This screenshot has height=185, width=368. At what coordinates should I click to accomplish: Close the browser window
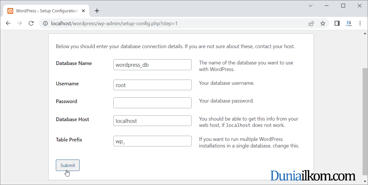[x=360, y=5]
